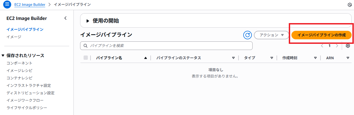Click the パイプラインを検索 search field

[x=166, y=46]
